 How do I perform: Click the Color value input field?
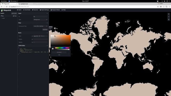[40, 36]
